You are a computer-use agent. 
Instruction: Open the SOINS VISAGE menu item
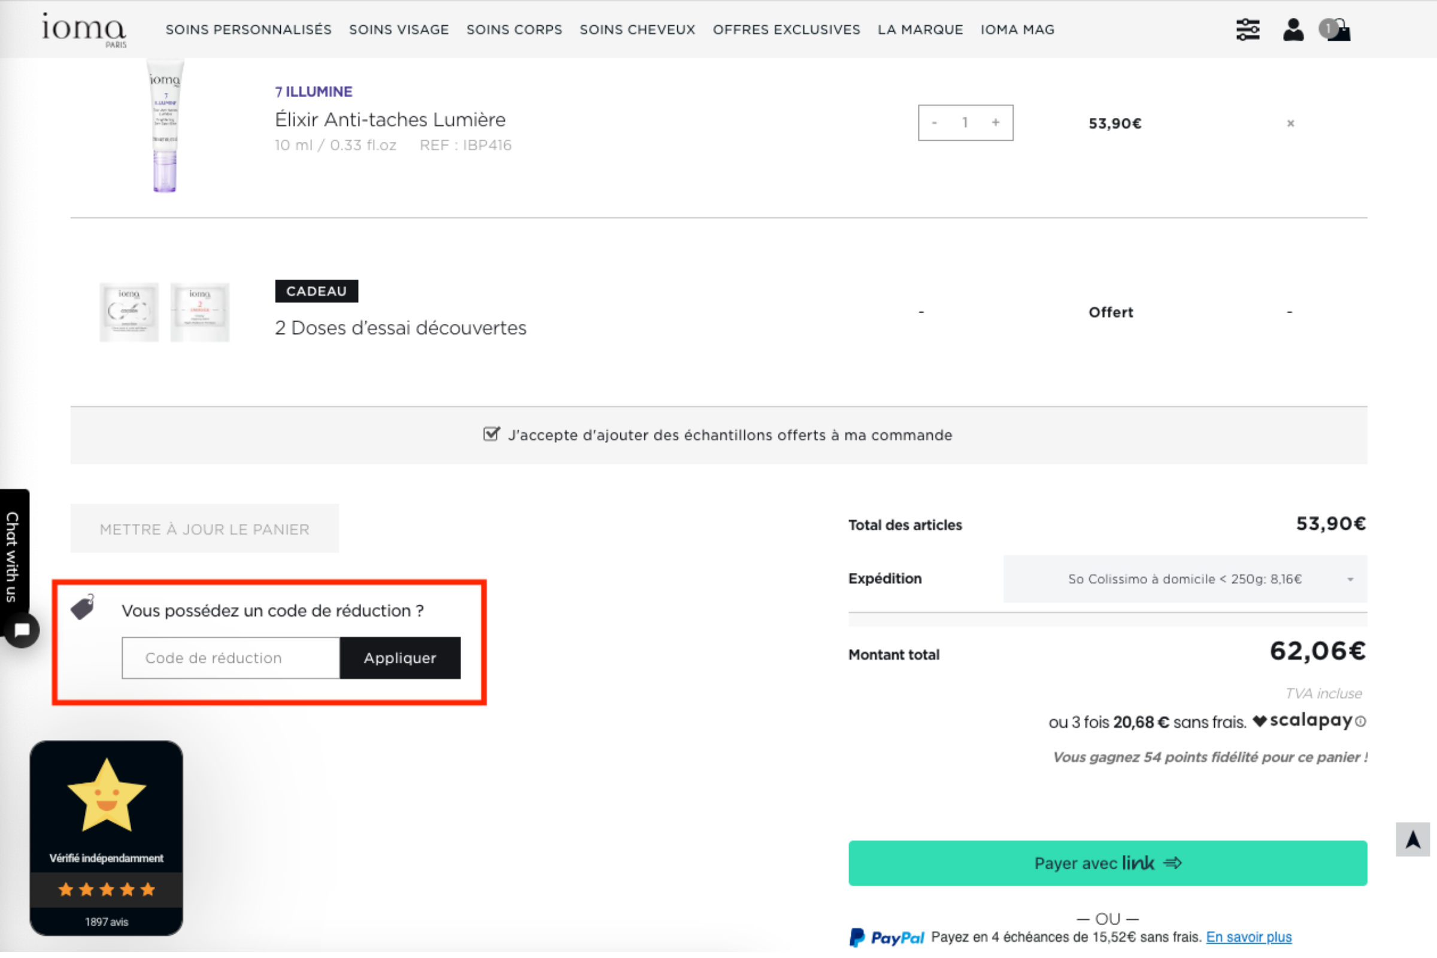(399, 29)
